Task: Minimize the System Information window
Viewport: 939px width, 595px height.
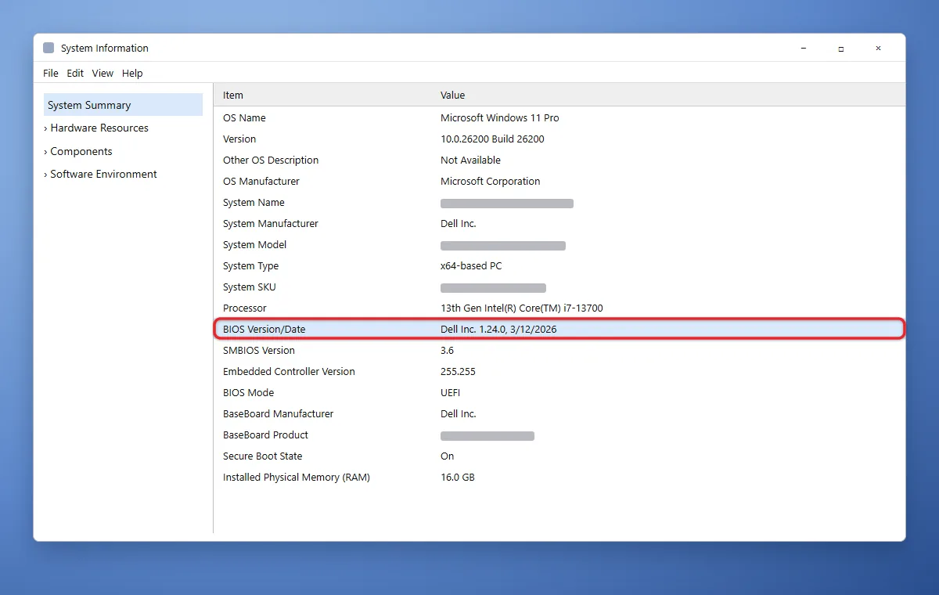Action: click(x=804, y=48)
